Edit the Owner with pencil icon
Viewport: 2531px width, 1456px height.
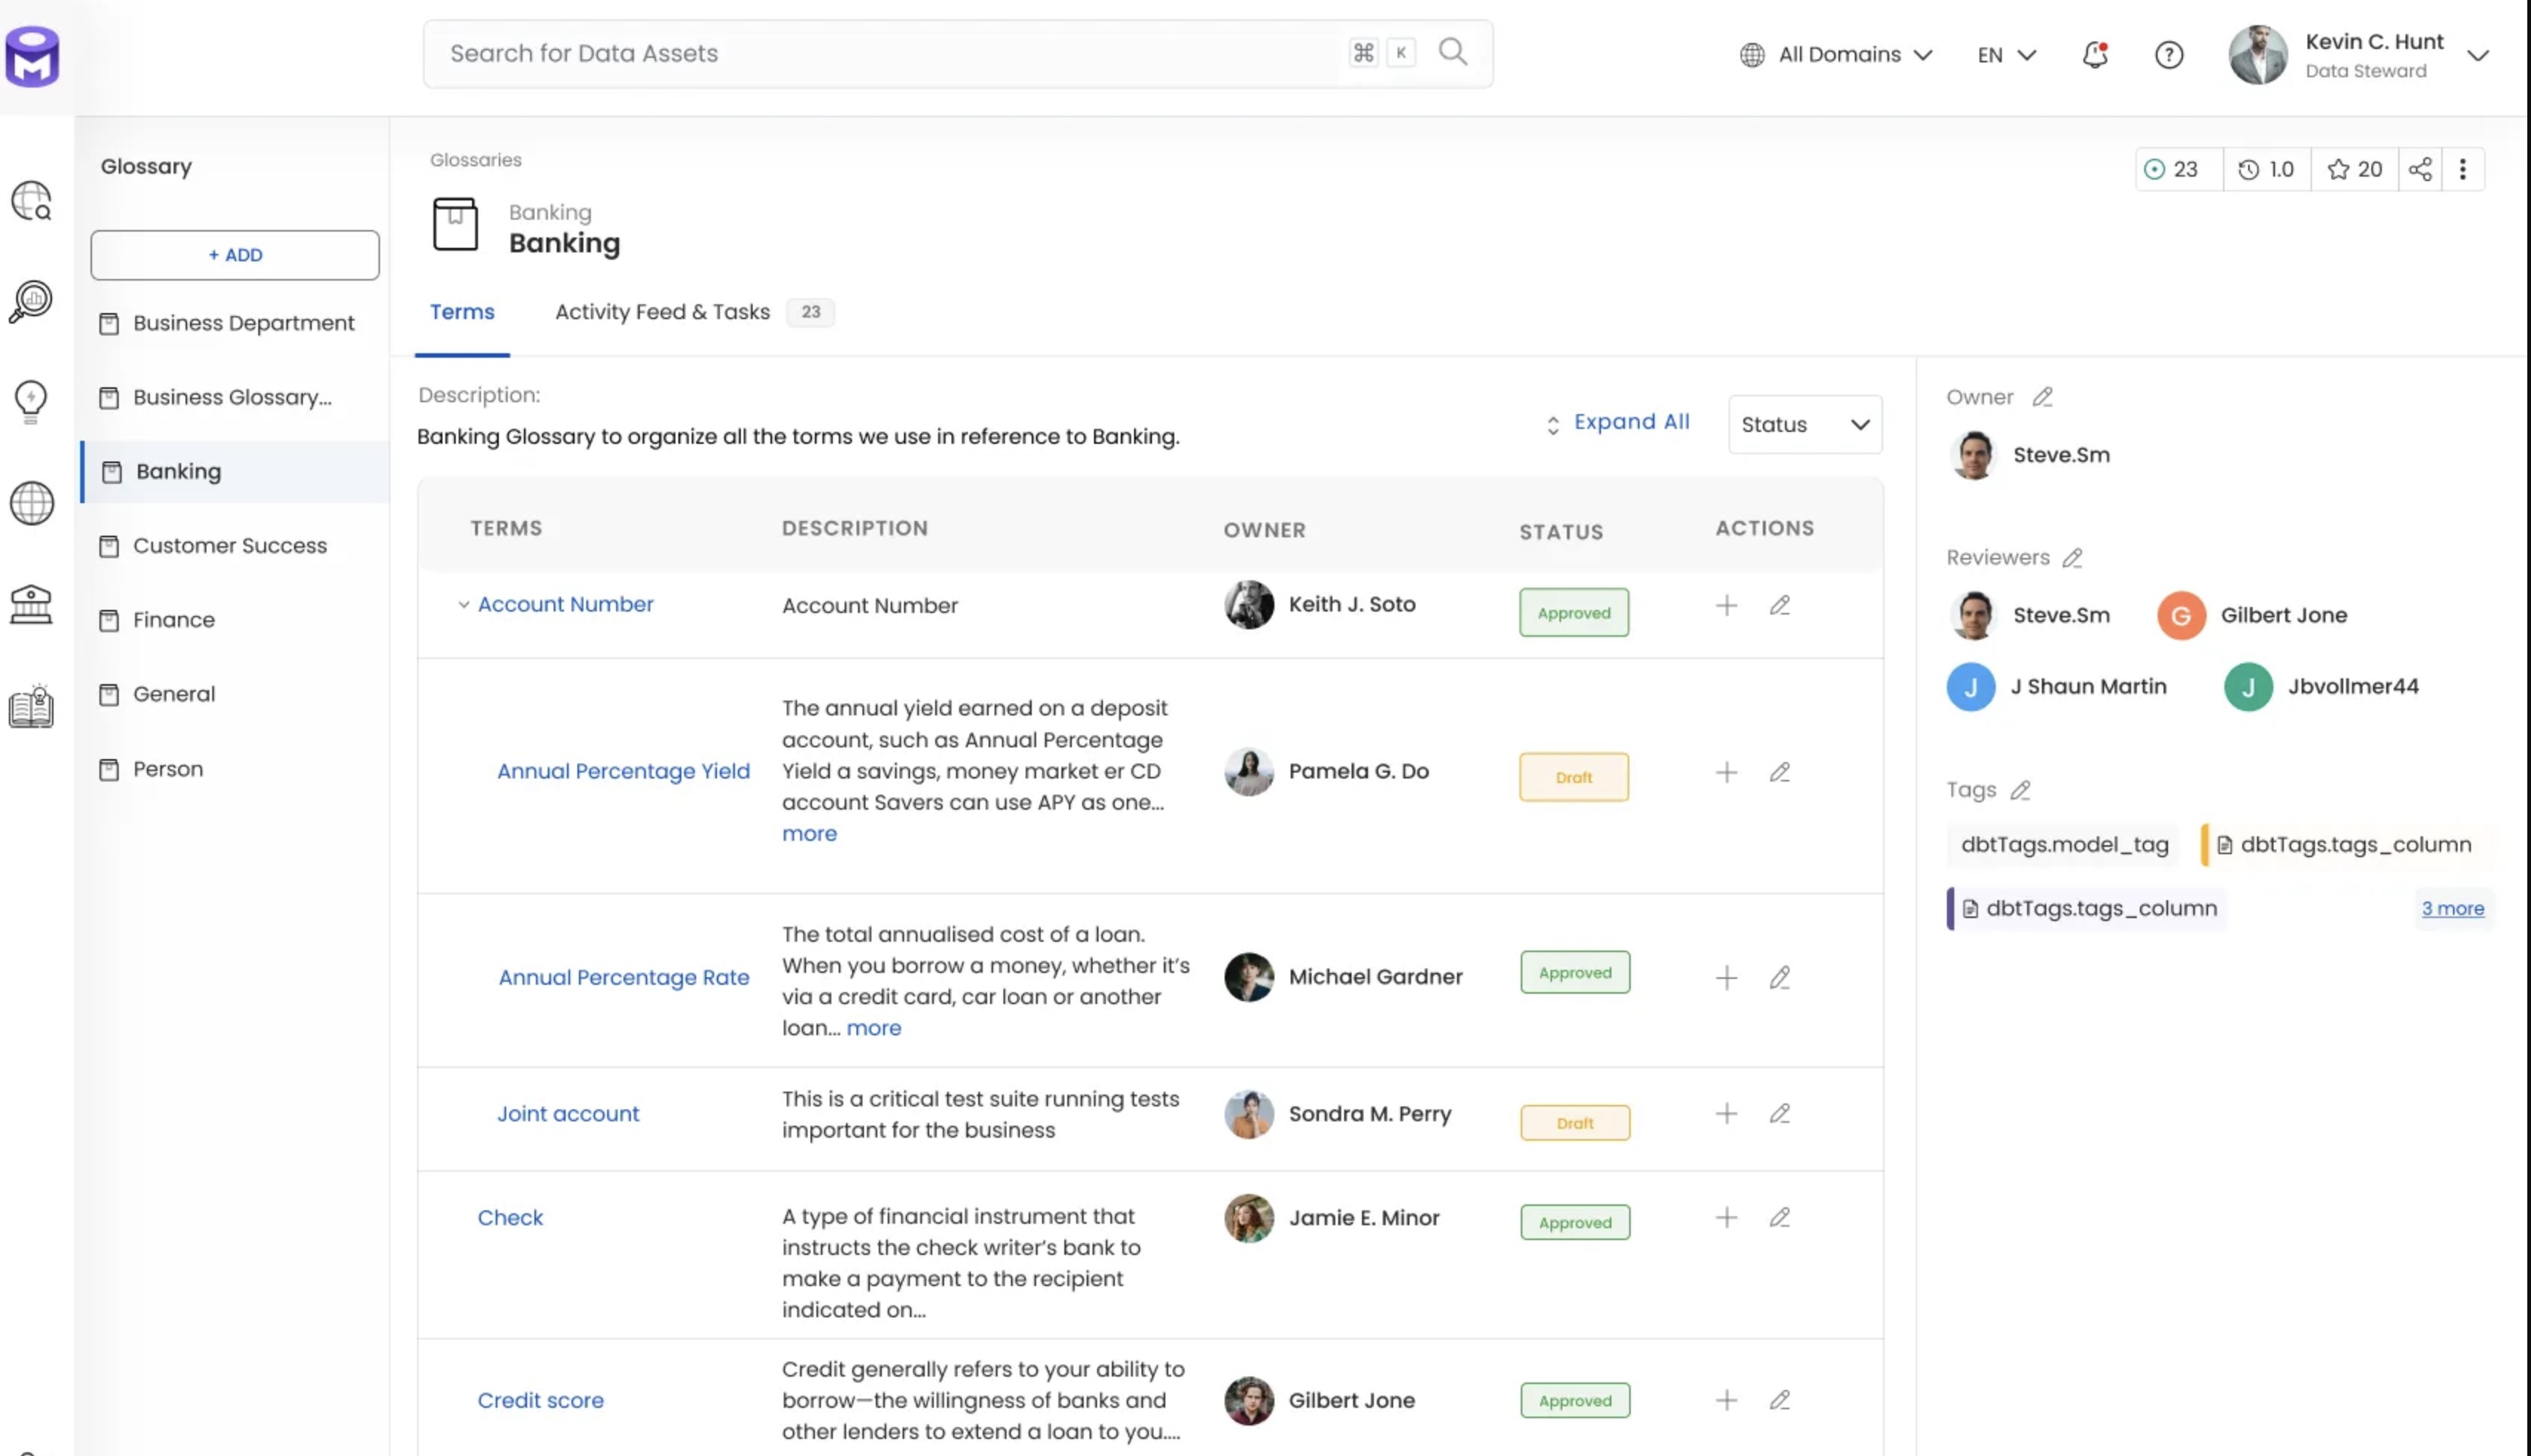(2042, 397)
